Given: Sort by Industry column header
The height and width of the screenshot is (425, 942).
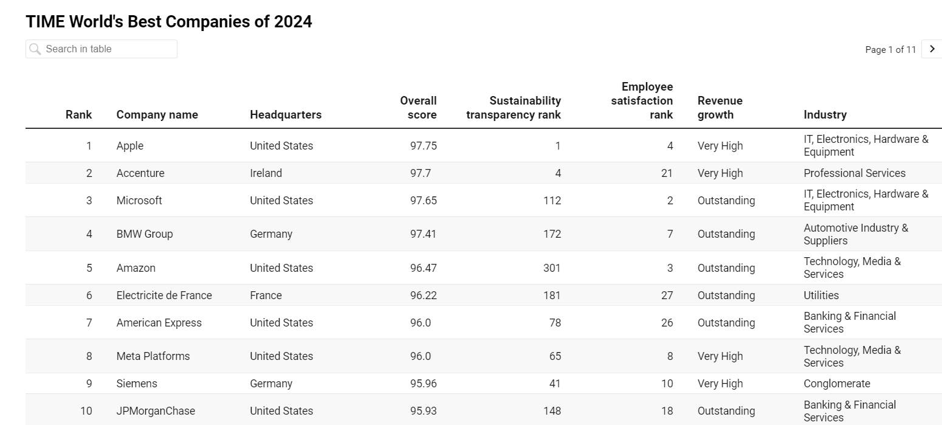Looking at the screenshot, I should tap(825, 114).
